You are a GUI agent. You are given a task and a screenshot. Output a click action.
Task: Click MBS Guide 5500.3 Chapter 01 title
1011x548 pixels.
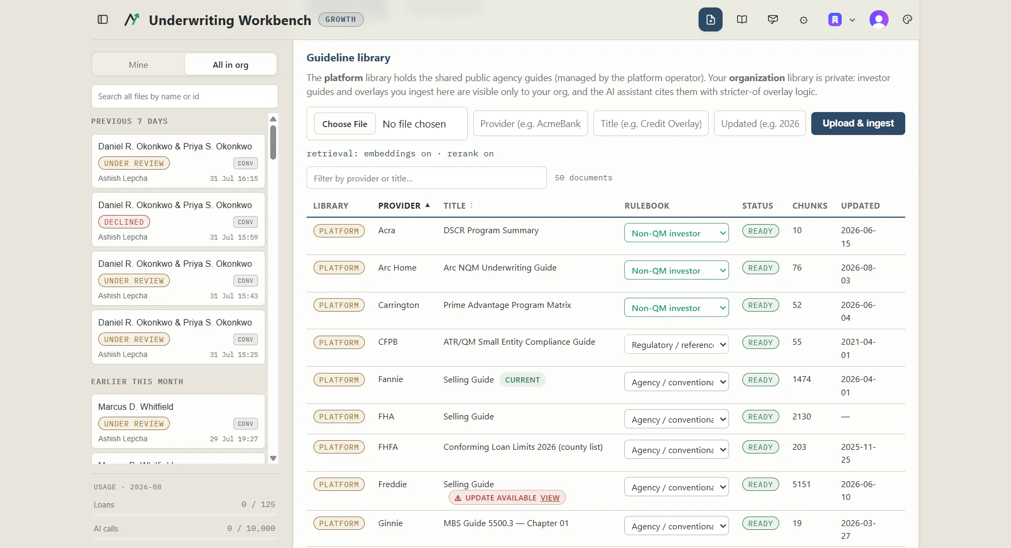pyautogui.click(x=506, y=523)
